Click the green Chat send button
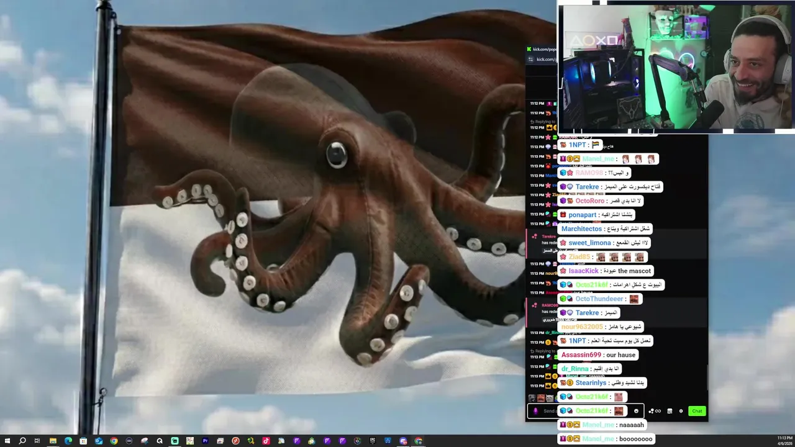 point(697,411)
